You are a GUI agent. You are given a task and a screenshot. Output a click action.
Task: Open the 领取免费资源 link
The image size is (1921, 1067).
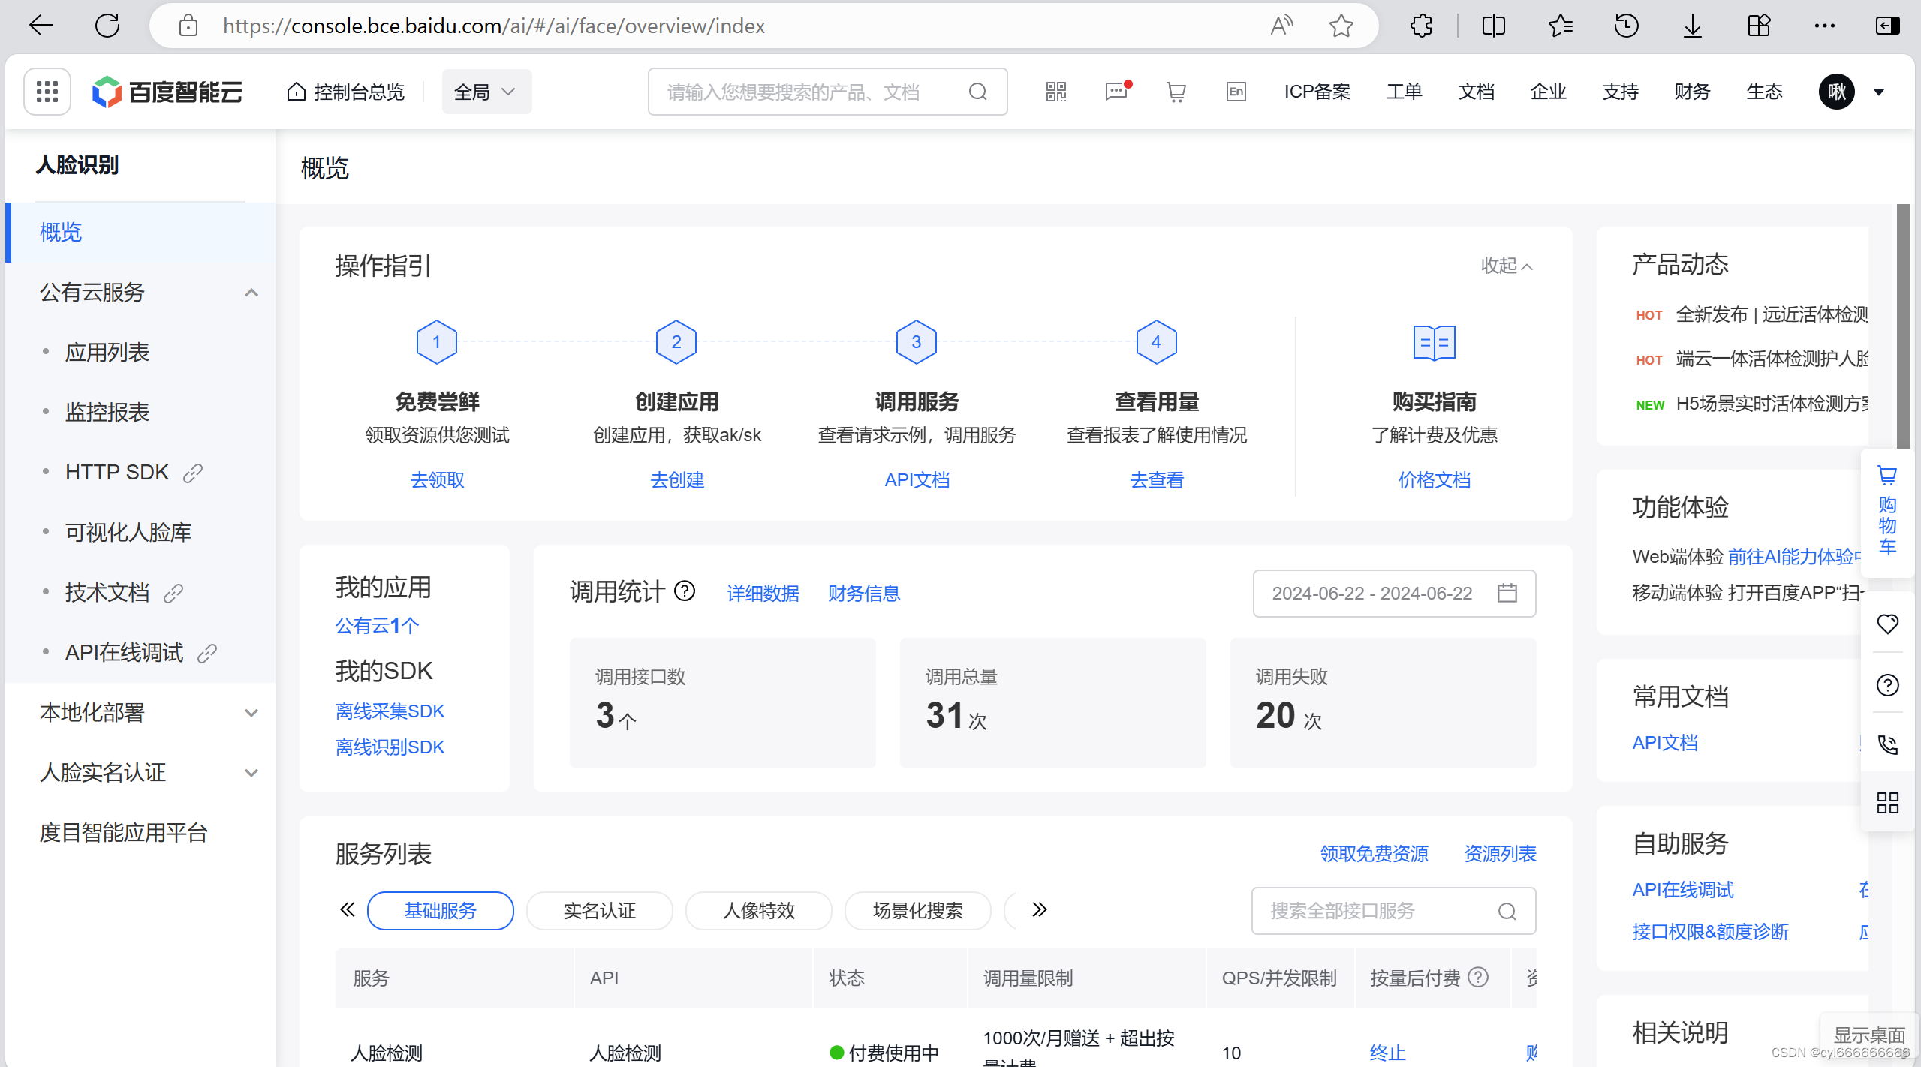1374,854
